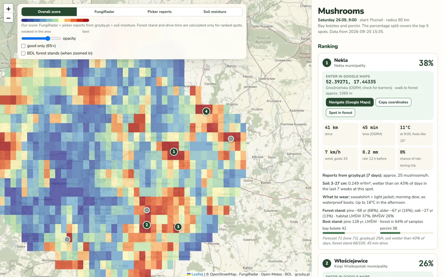Viewport: 444px width, 277px height.
Task: Enable BDL forest stands checkbox
Action: (23, 53)
